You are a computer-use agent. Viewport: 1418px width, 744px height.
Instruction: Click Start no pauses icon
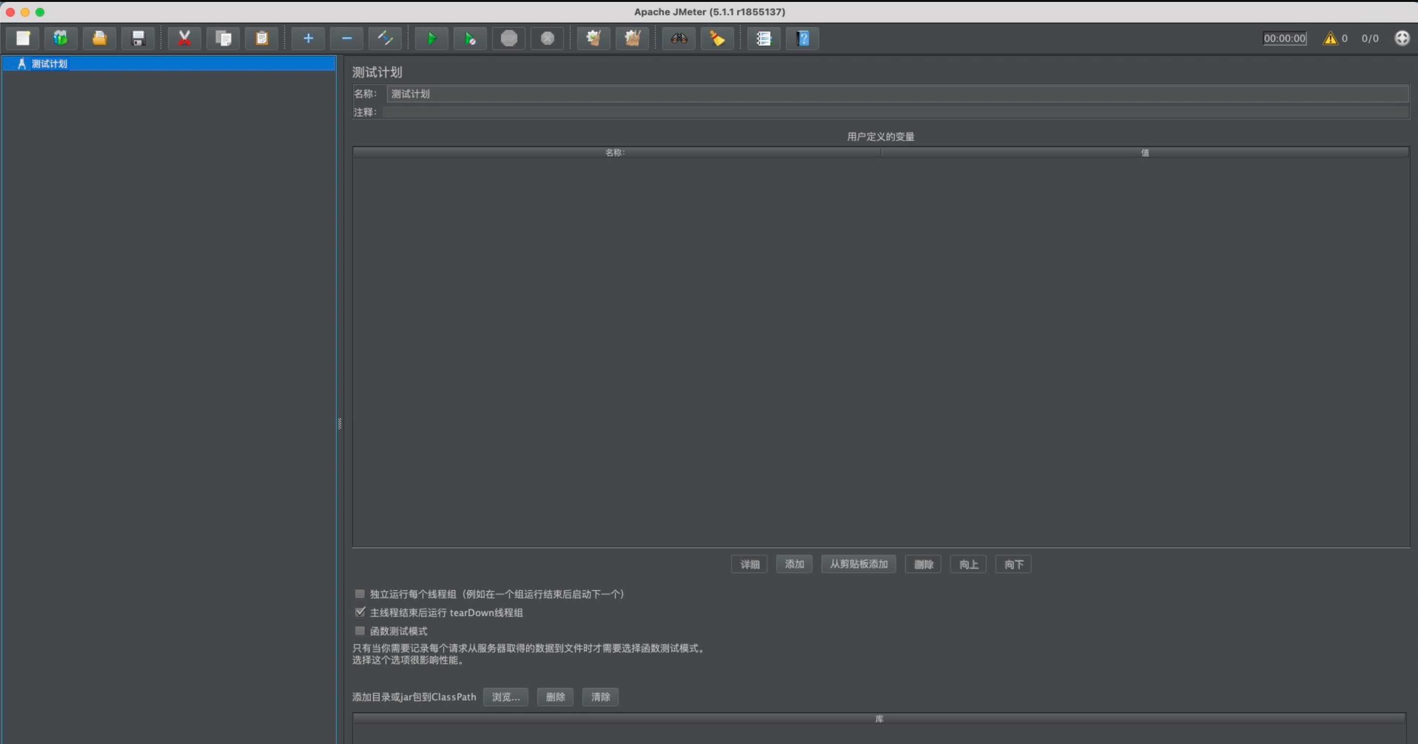470,39
